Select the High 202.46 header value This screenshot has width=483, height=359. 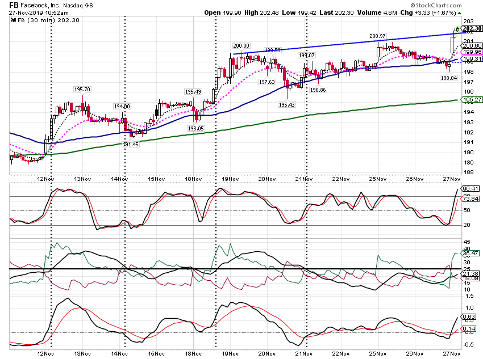[261, 13]
